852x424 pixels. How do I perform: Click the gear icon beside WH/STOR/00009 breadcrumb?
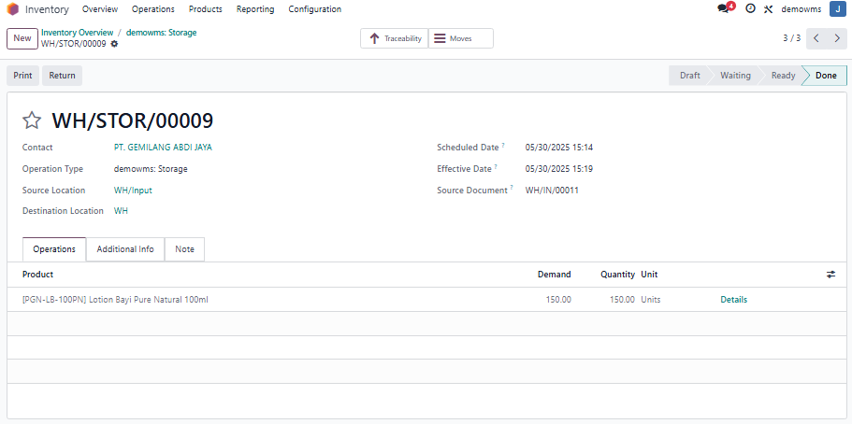coord(114,44)
